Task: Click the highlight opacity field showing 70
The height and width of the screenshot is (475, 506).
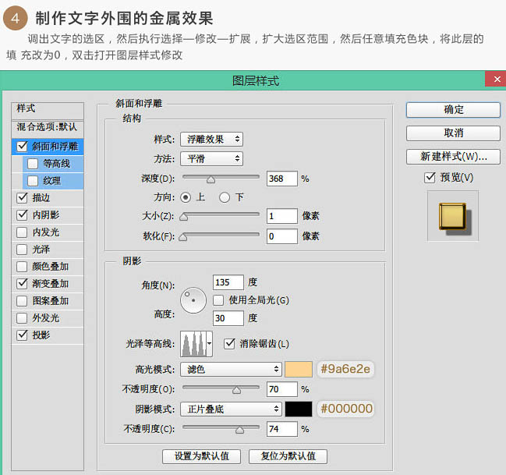Action: click(x=282, y=389)
